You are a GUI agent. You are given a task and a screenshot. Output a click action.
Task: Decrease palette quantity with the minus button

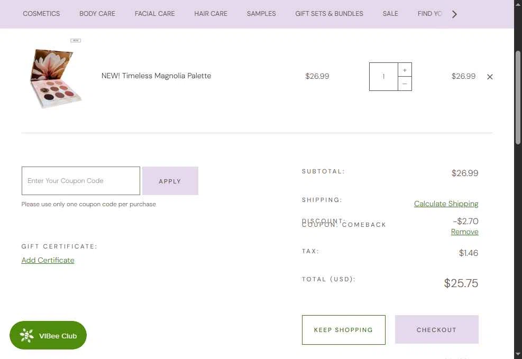click(405, 84)
